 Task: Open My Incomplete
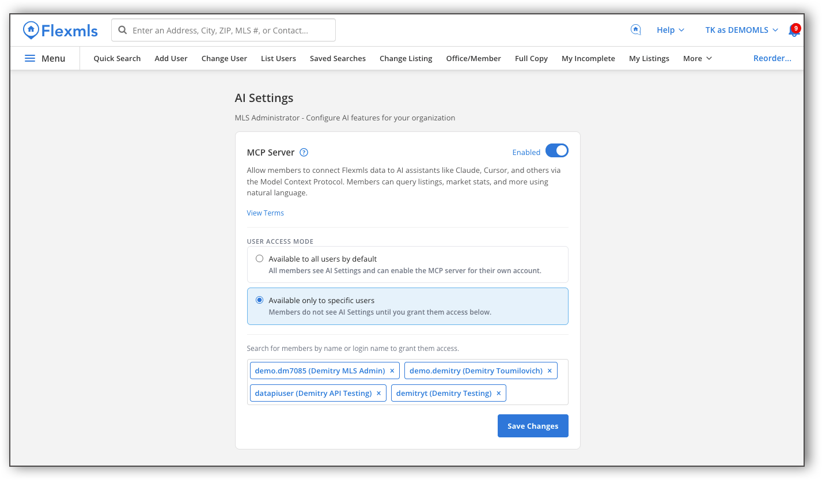point(588,58)
